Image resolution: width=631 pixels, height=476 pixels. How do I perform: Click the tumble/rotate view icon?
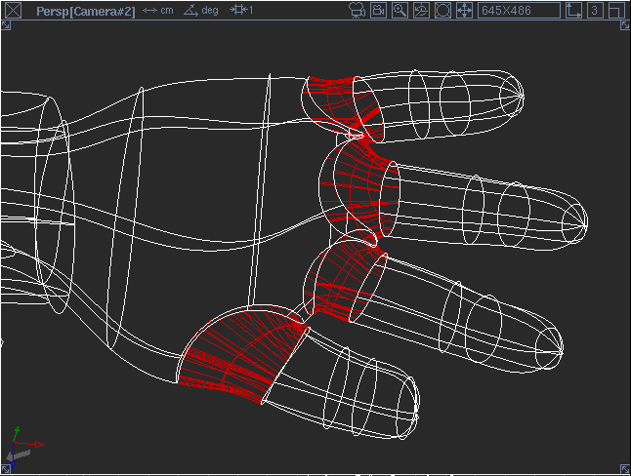(421, 11)
